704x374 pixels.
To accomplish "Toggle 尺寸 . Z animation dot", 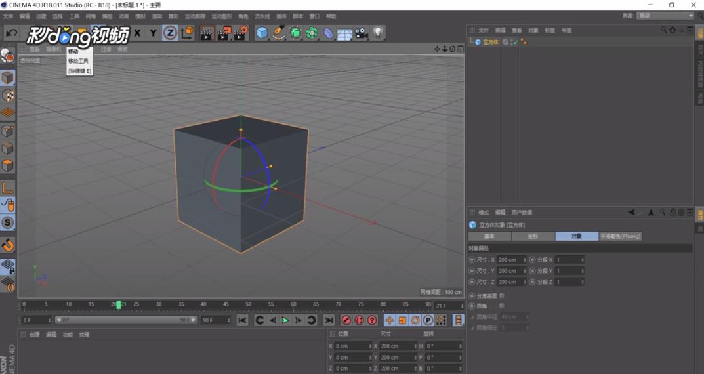I will click(x=472, y=282).
